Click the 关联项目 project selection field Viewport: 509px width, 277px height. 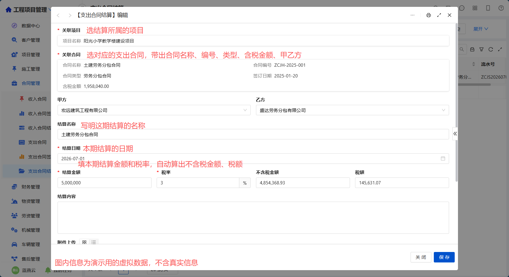(x=253, y=41)
